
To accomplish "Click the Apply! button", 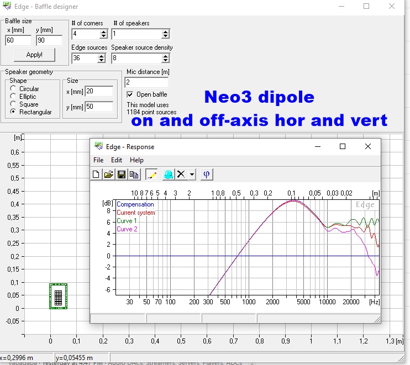I will [34, 55].
